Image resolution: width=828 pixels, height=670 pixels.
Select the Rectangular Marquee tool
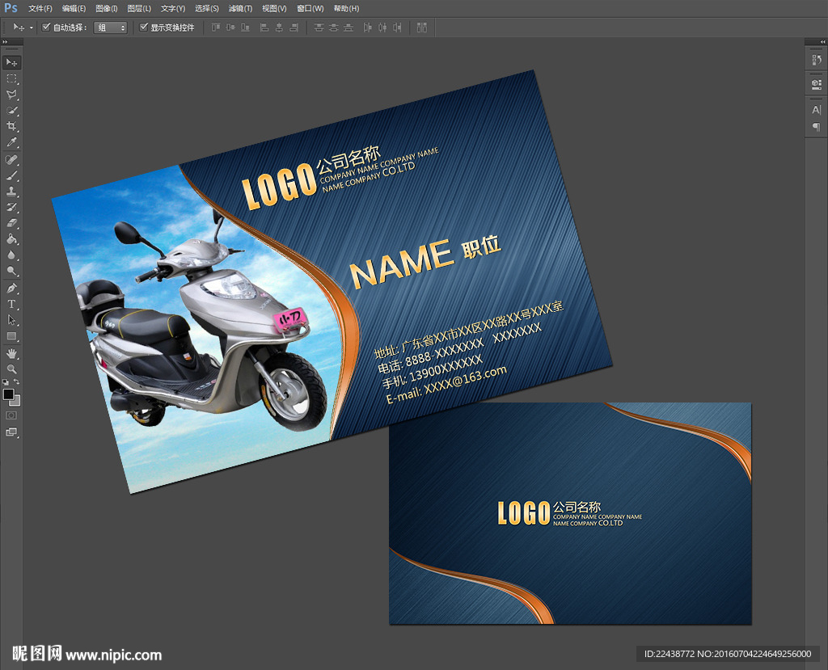(11, 78)
